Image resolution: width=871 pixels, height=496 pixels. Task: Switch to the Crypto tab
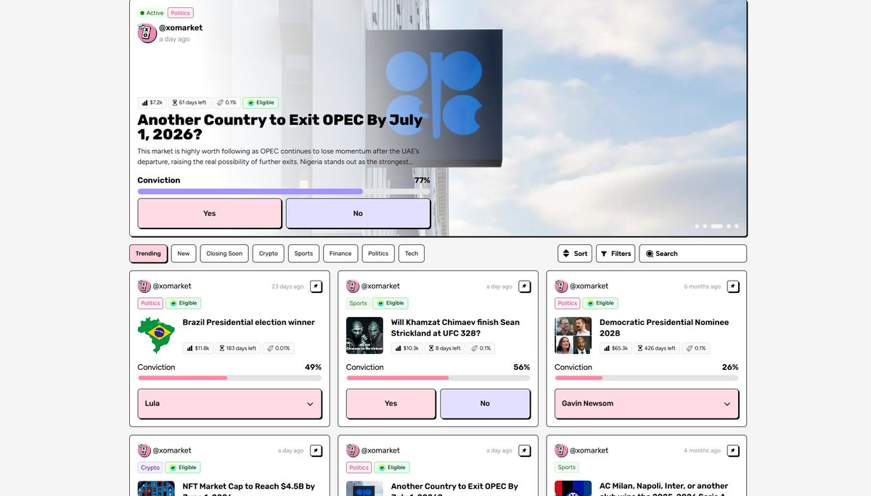coord(269,254)
